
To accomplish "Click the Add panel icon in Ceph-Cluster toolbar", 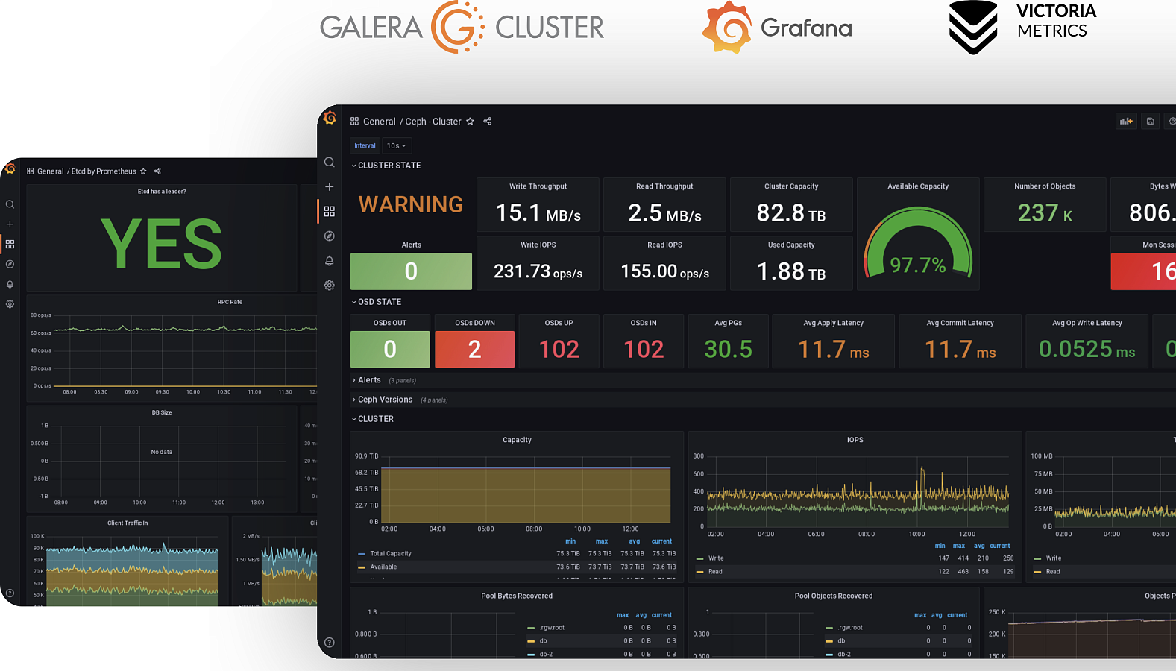I will tap(1126, 121).
